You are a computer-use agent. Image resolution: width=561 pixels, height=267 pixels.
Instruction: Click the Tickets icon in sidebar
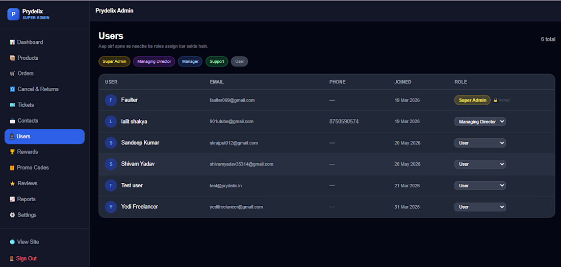[12, 105]
